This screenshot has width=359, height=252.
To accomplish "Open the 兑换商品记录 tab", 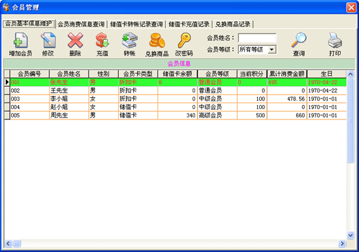I will click(x=233, y=24).
